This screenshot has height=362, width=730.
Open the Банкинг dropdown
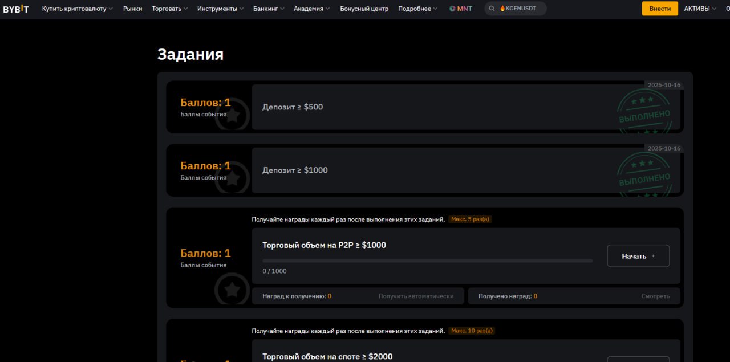[x=265, y=9]
